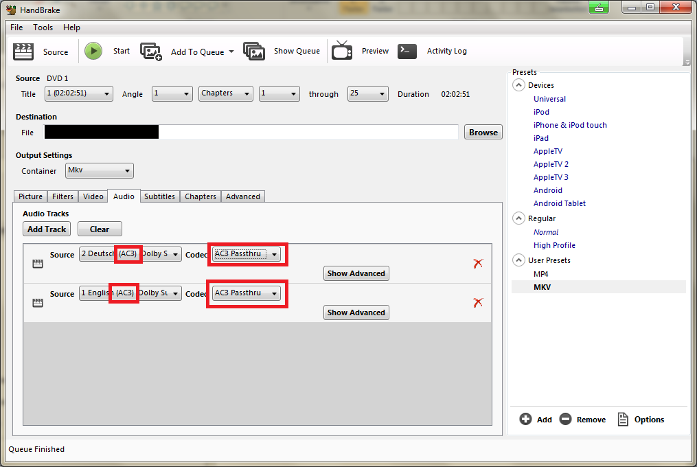Click the Preview television icon
This screenshot has width=697, height=467.
342,50
